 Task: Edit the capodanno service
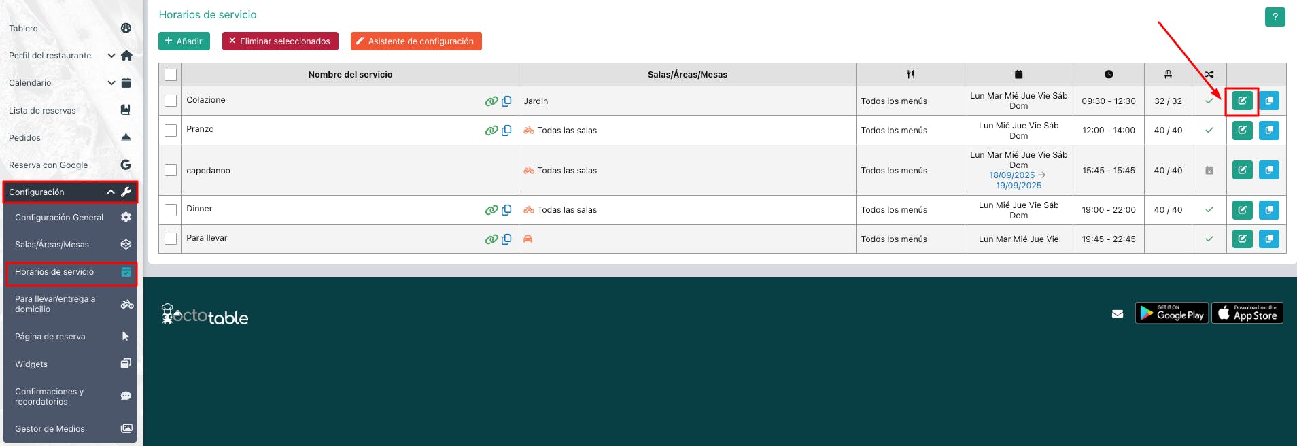pyautogui.click(x=1242, y=170)
